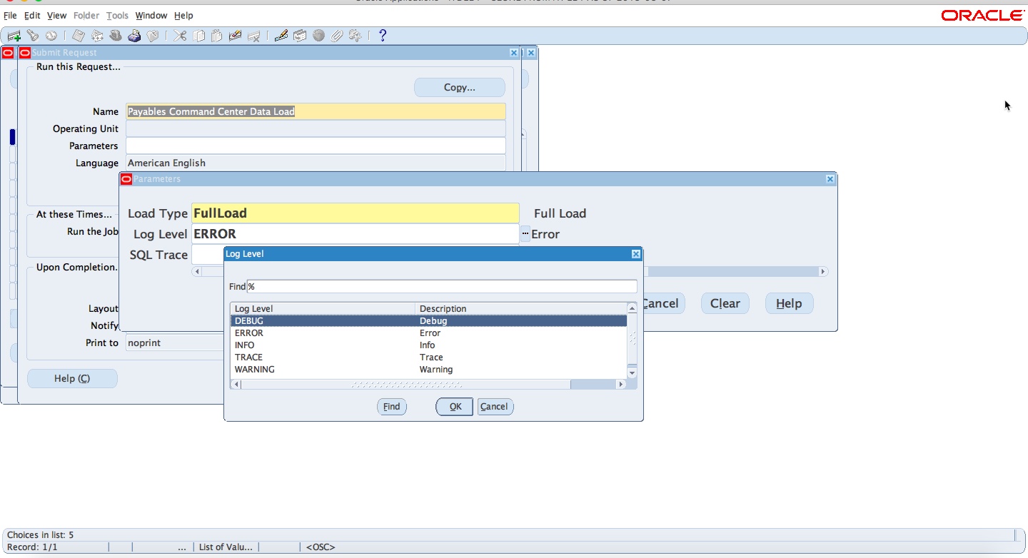Image resolution: width=1028 pixels, height=558 pixels.
Task: Click the Cut scissors toolbar icon
Action: pyautogui.click(x=180, y=36)
